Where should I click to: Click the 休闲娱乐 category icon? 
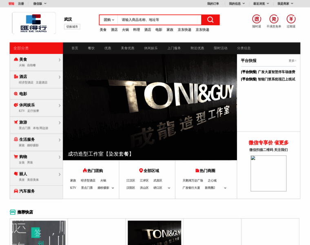pos(16,105)
